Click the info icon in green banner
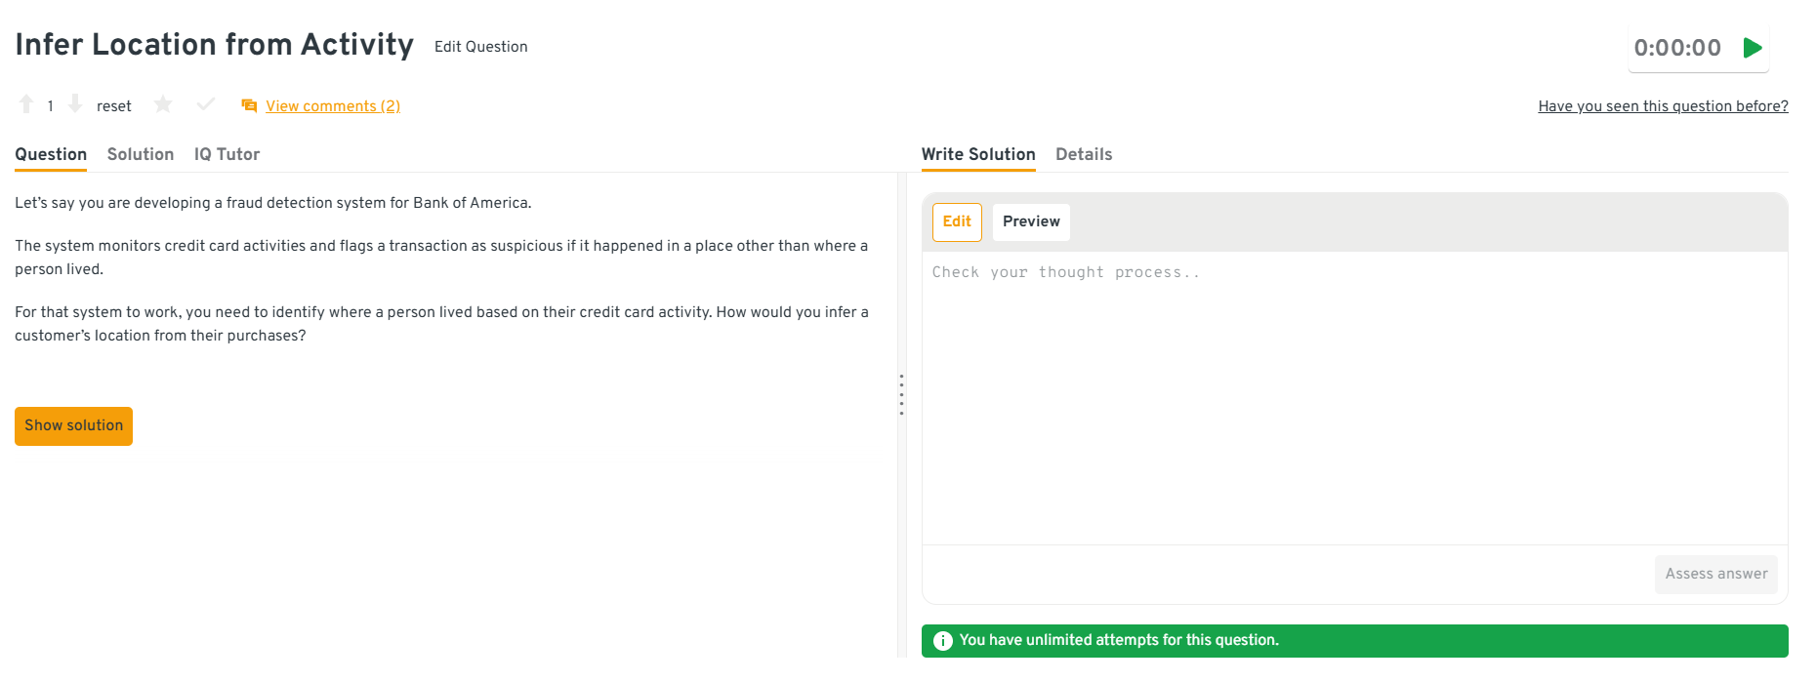Image resolution: width=1816 pixels, height=682 pixels. (942, 641)
